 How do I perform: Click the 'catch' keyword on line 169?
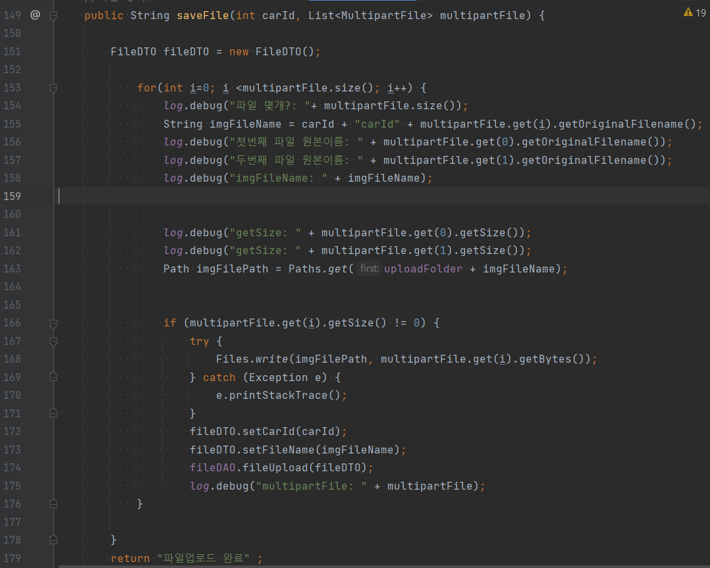point(219,377)
